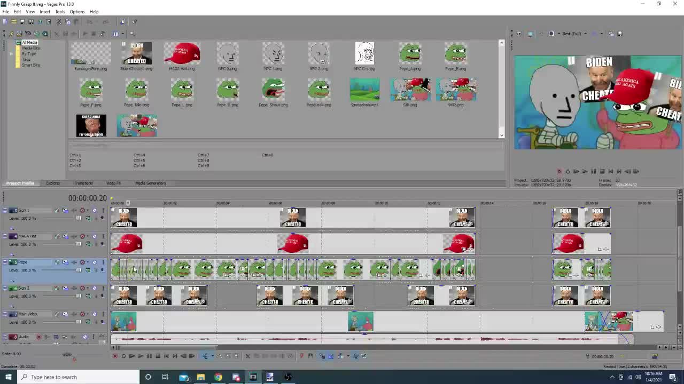This screenshot has height=384, width=684.
Task: Open the Tools menu
Action: pyautogui.click(x=60, y=12)
